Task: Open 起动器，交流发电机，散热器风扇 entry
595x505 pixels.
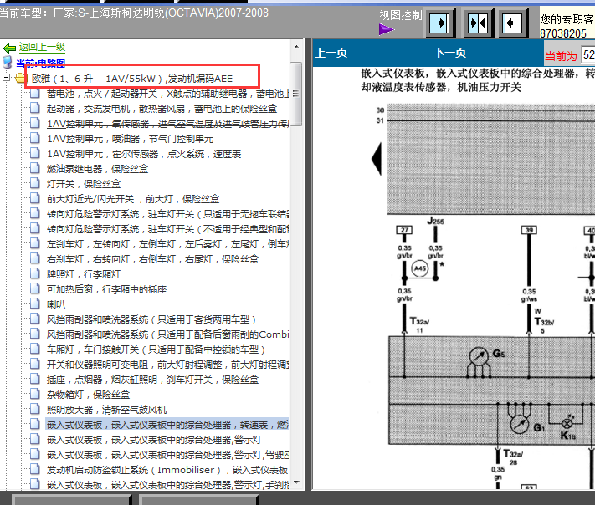Action: point(162,109)
